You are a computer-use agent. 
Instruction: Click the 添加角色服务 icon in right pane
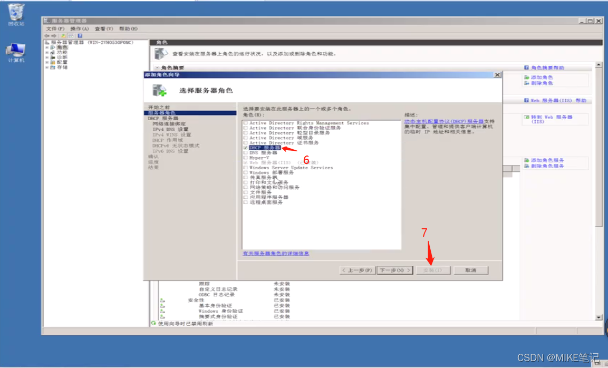pyautogui.click(x=527, y=160)
